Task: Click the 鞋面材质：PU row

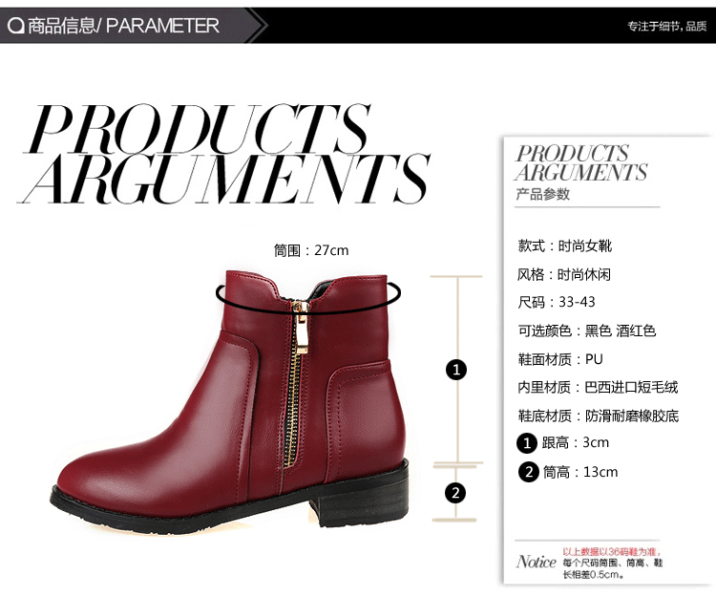Action: pos(560,359)
